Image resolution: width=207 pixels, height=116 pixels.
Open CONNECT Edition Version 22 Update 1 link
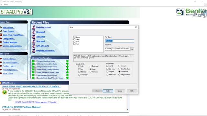[x=37, y=102]
